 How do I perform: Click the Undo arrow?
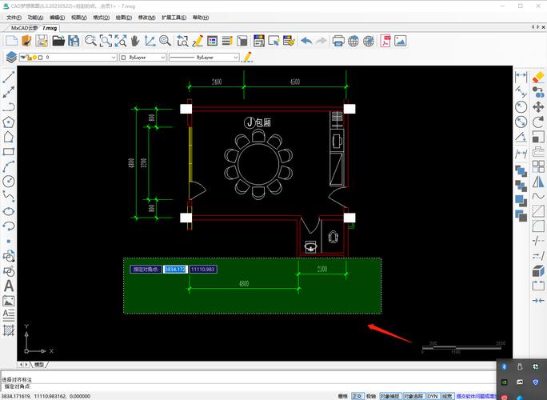pos(306,41)
